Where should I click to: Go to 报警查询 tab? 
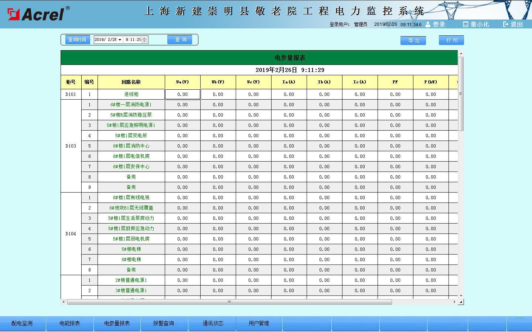coord(164,324)
